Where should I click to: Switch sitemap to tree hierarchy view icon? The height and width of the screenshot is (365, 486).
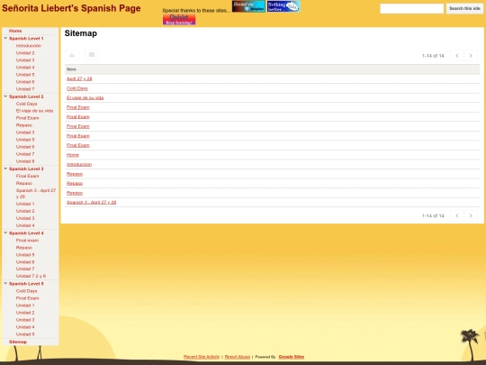pyautogui.click(x=72, y=55)
